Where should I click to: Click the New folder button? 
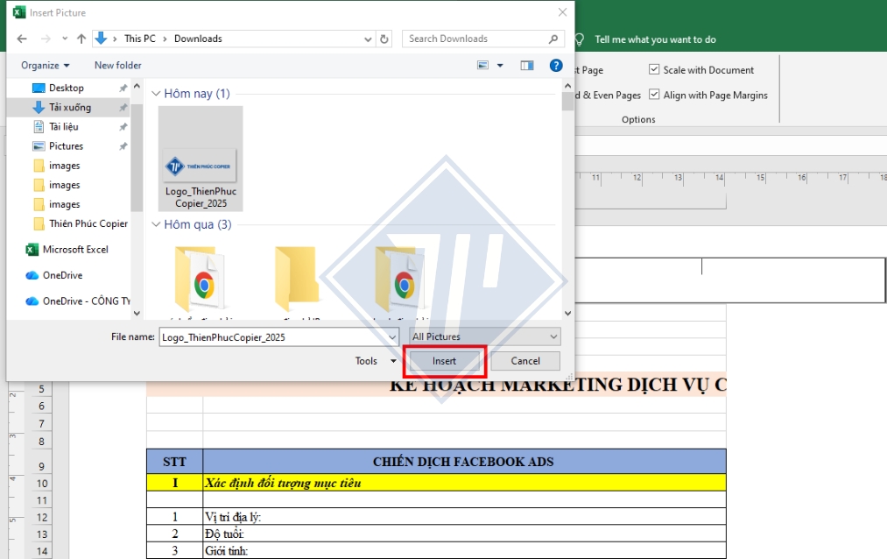tap(117, 65)
